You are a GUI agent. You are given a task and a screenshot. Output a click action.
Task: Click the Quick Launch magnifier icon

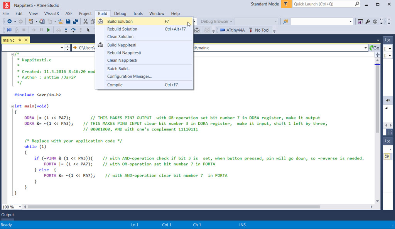point(357,4)
